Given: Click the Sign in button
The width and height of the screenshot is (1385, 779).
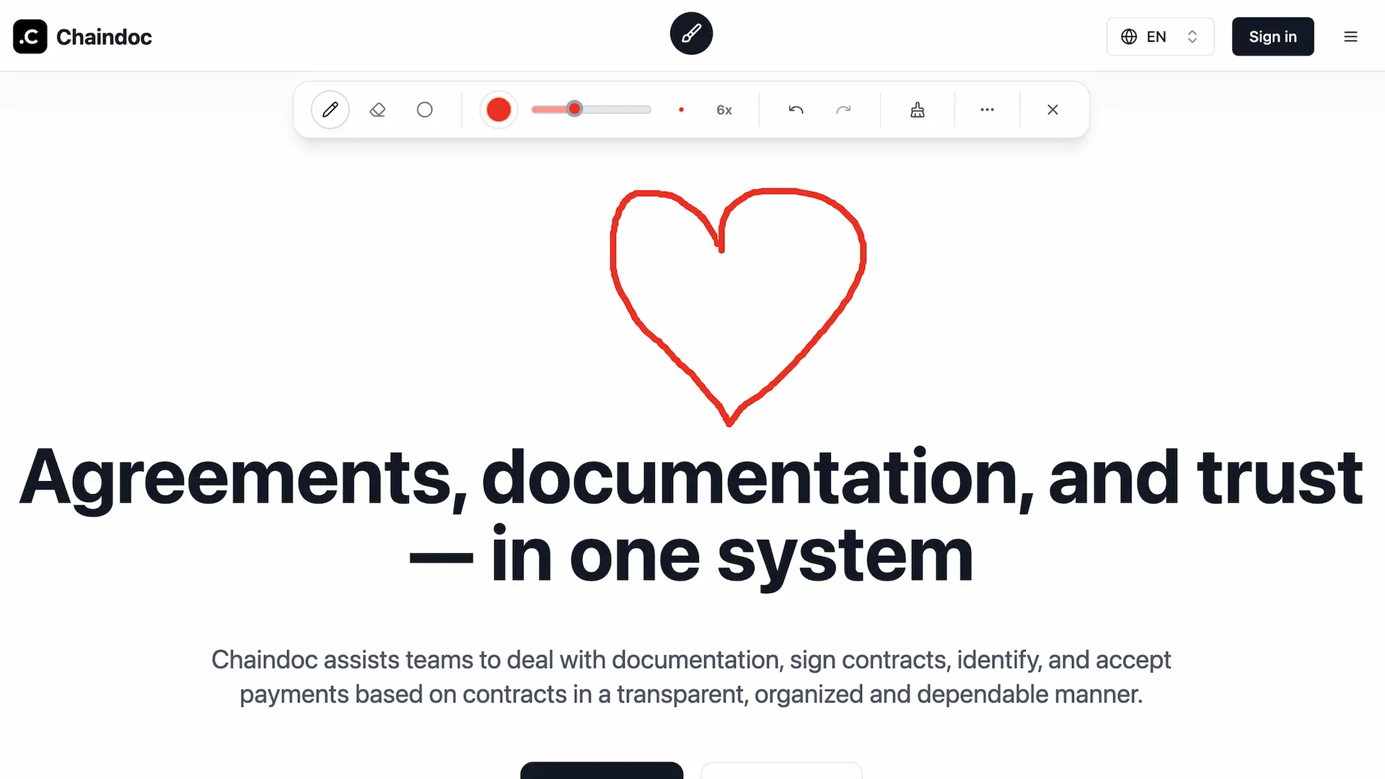Looking at the screenshot, I should (1272, 37).
